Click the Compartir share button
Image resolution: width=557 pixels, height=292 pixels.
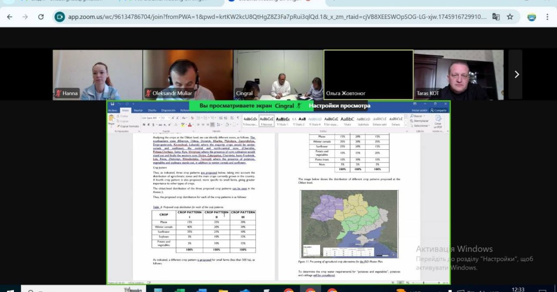click(x=439, y=110)
